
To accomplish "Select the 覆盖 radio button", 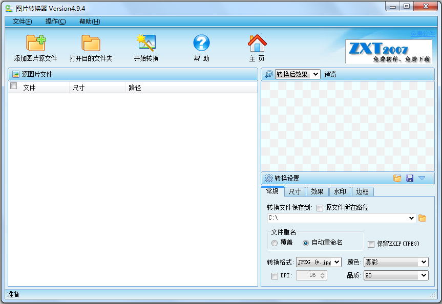I will pos(275,243).
